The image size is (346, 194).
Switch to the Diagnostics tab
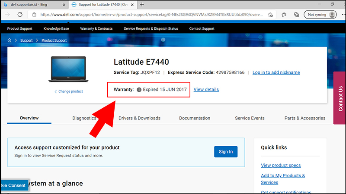click(84, 118)
